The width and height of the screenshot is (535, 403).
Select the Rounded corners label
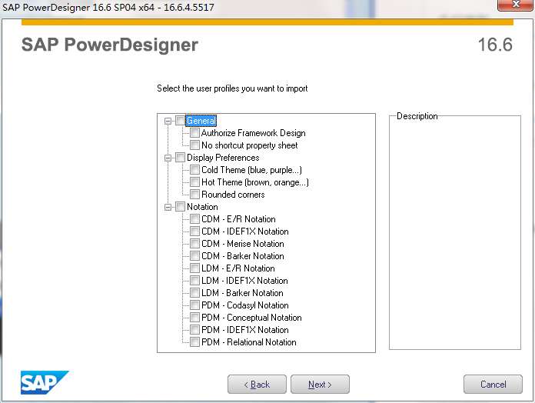pyautogui.click(x=233, y=195)
